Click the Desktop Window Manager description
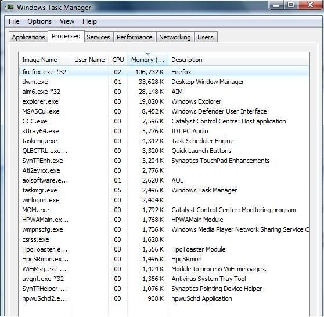This screenshot has height=317, width=324. pyautogui.click(x=208, y=82)
